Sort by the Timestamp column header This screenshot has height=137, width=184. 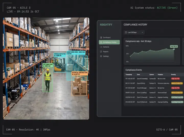129,75
